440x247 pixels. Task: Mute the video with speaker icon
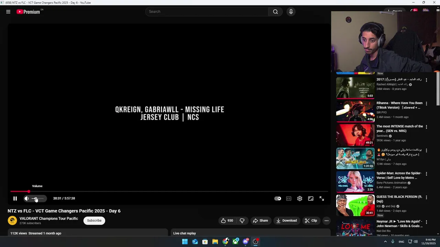[x=26, y=199]
